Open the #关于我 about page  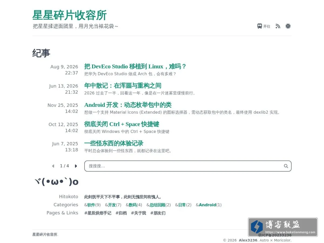[x=139, y=213]
